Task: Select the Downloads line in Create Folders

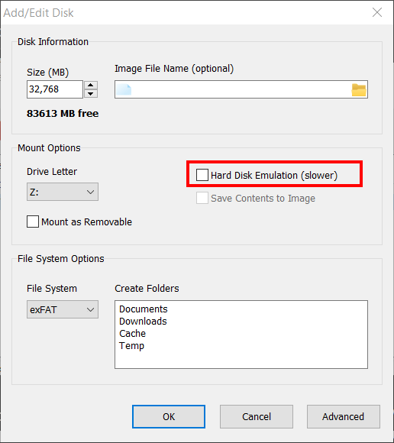Action: (x=143, y=322)
